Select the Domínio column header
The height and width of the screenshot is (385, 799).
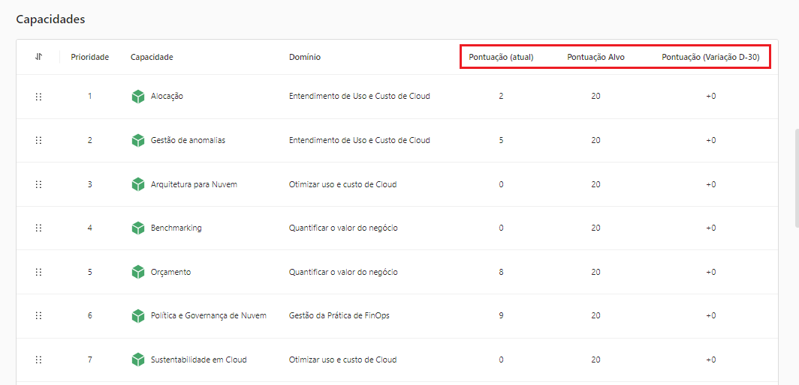click(x=305, y=57)
